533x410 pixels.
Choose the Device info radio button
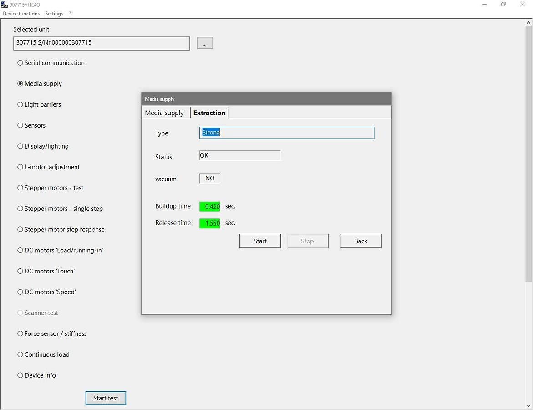point(20,375)
